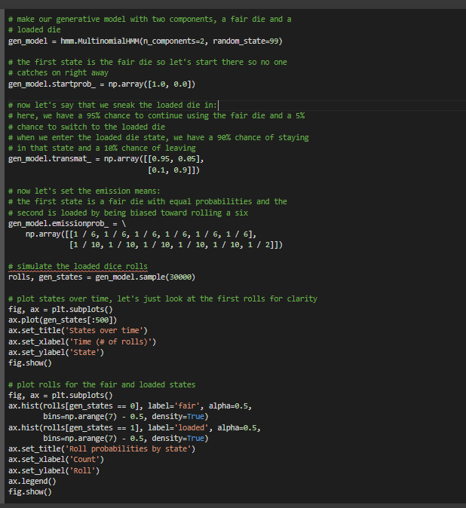
Task: Click the ax.hist line with label='loaded'
Action: pos(134,428)
